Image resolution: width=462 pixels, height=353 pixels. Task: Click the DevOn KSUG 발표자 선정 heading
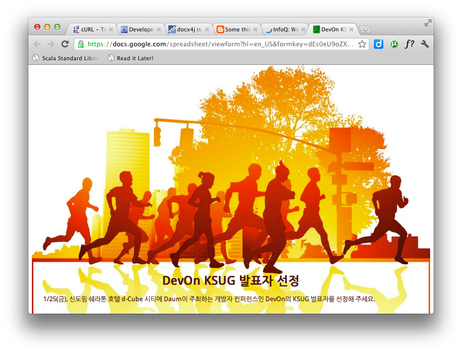point(231,280)
